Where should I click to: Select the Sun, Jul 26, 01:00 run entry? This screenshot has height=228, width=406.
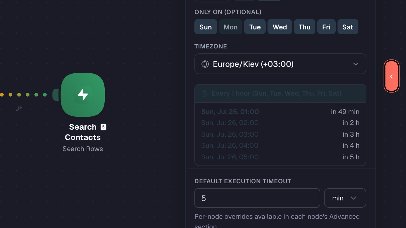coord(280,112)
